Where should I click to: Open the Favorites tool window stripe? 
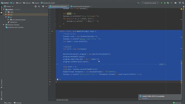1,95
